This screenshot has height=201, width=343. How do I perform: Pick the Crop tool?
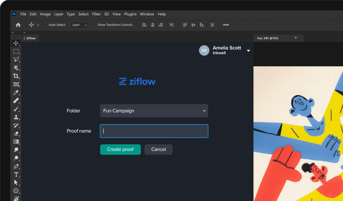[16, 76]
